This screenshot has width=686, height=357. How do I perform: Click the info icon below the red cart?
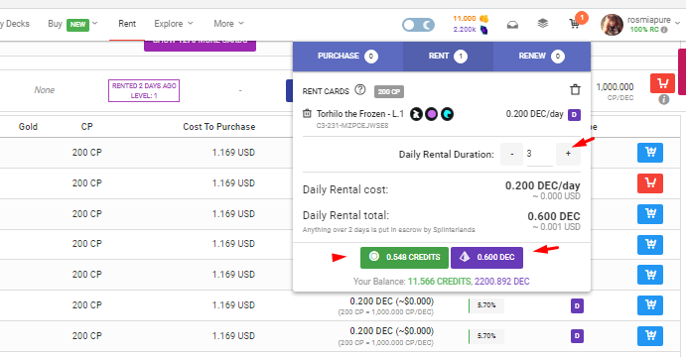click(664, 99)
